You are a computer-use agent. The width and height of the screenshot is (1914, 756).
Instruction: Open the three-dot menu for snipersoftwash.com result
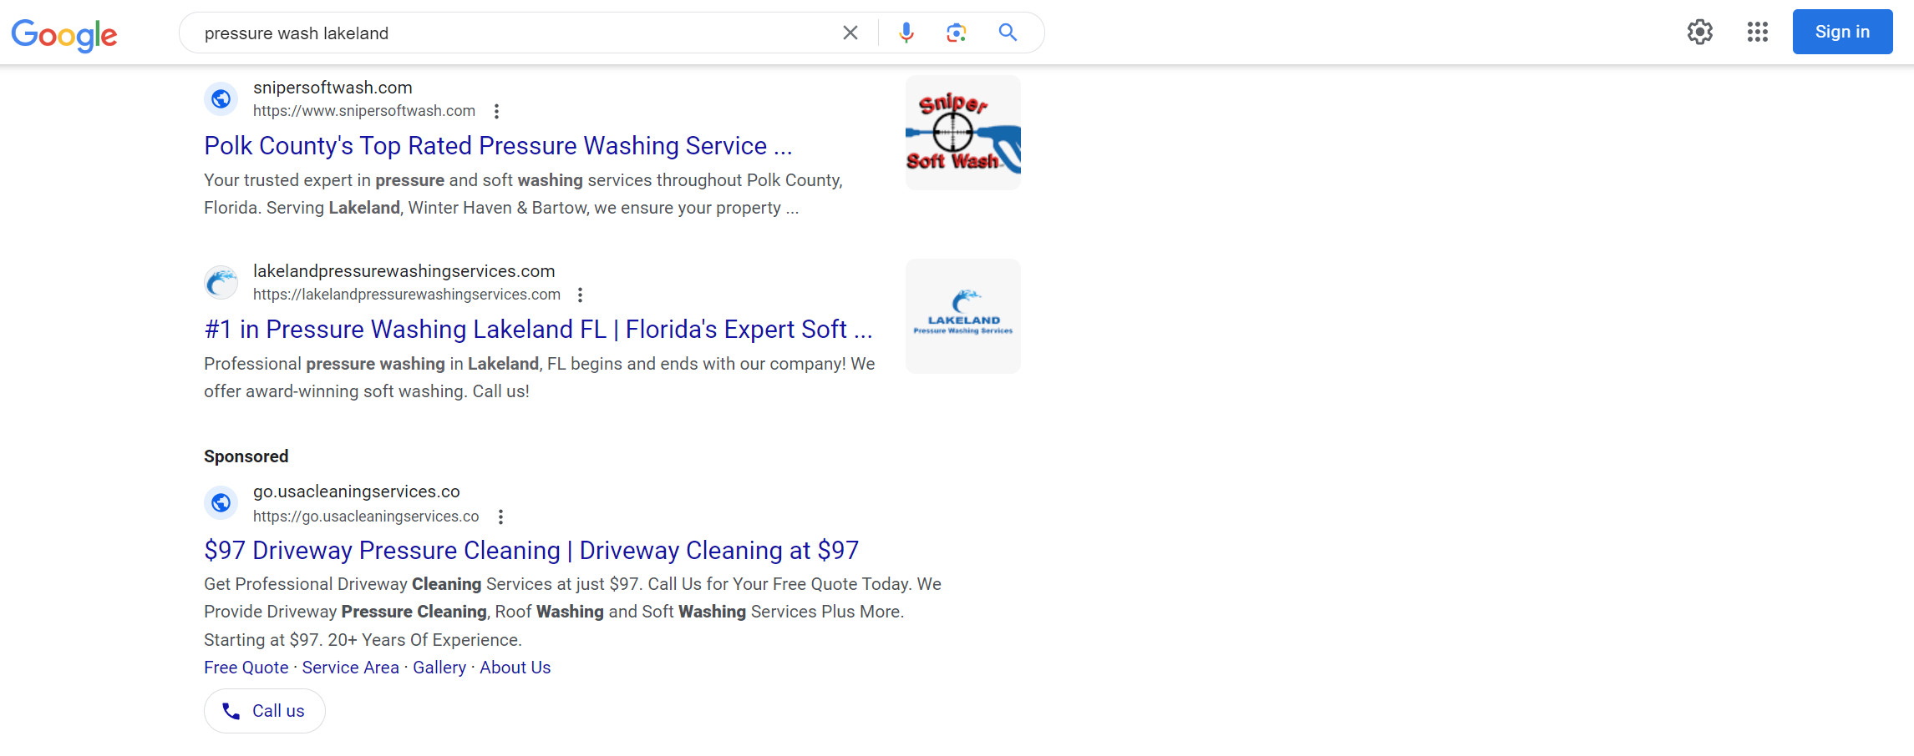(496, 111)
